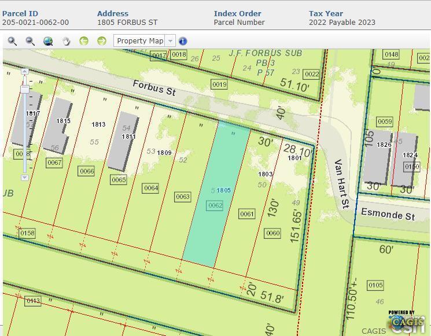Click the zoom slider up arrow

coord(25,72)
